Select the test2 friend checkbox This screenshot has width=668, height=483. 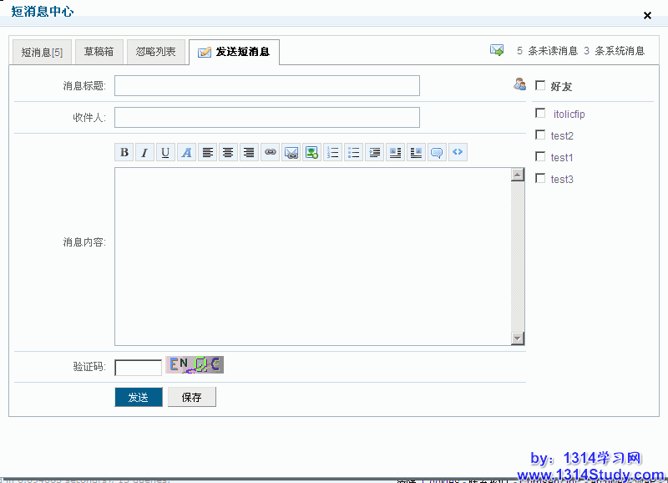(x=540, y=135)
